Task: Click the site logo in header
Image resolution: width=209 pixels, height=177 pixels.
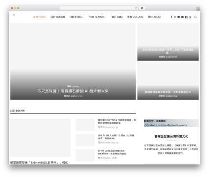Action: 14,15
